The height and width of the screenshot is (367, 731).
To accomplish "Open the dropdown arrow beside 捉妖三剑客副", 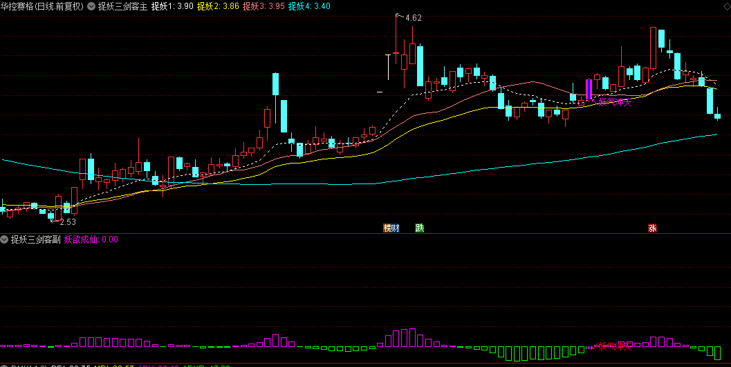I will pyautogui.click(x=5, y=239).
